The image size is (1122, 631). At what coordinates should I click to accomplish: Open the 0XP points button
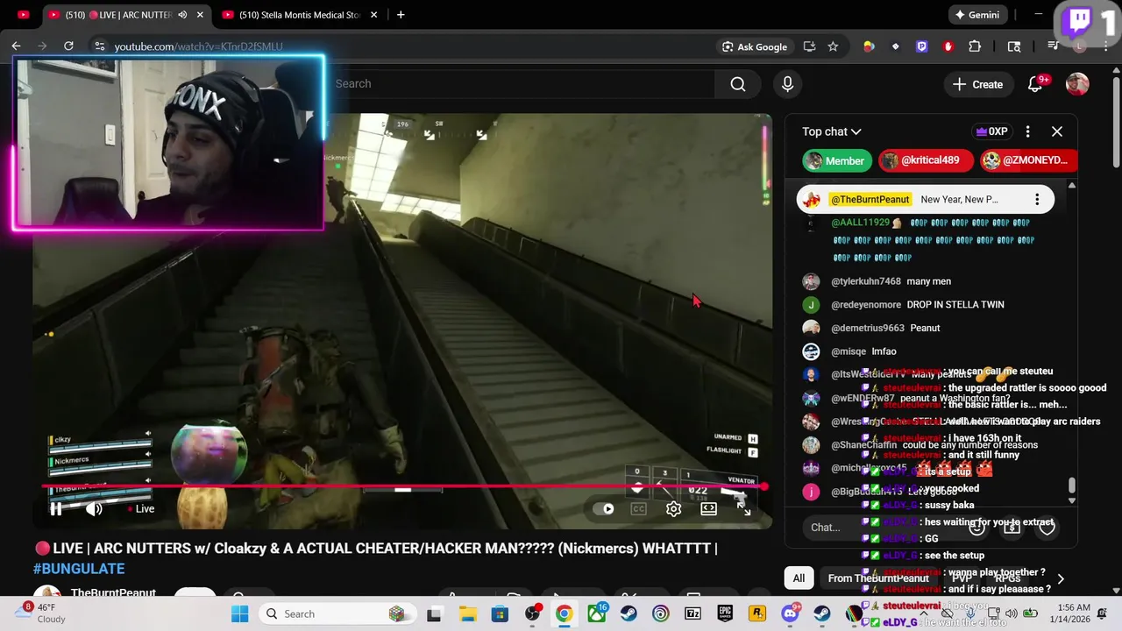(x=991, y=131)
